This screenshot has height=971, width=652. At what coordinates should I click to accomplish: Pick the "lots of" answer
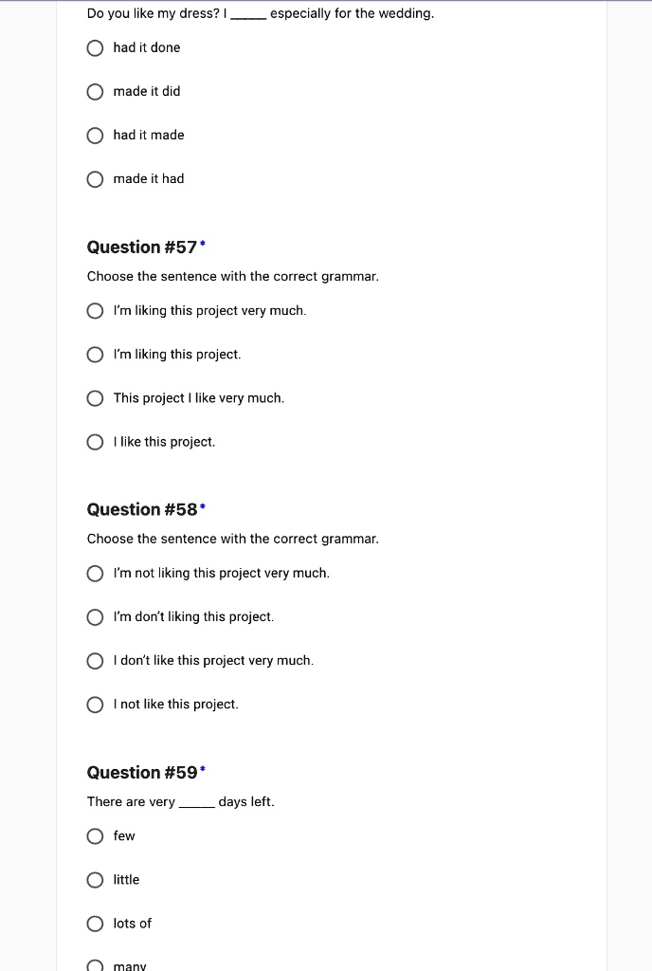coord(95,924)
